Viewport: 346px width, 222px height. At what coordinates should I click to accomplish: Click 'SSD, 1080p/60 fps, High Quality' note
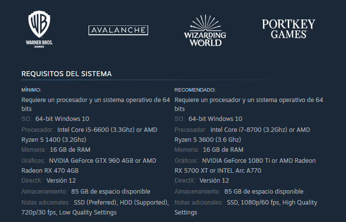pos(272,203)
